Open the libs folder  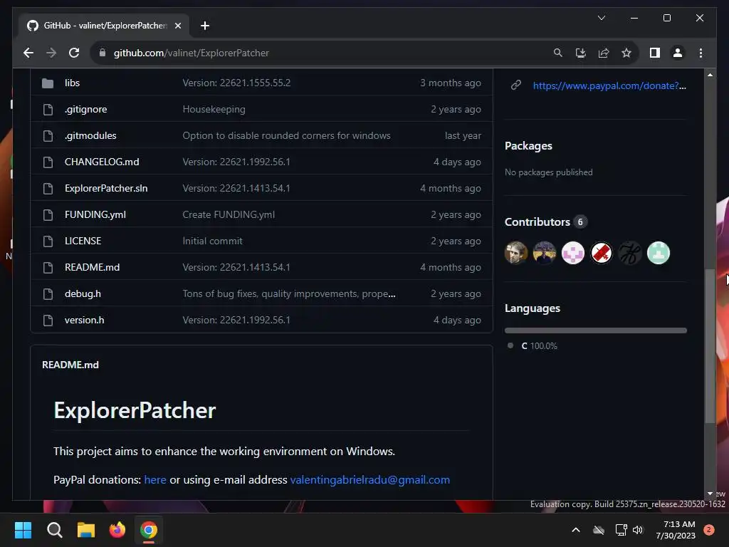(72, 83)
